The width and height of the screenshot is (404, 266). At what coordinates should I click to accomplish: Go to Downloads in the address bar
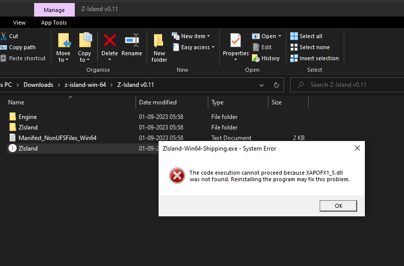pyautogui.click(x=38, y=85)
